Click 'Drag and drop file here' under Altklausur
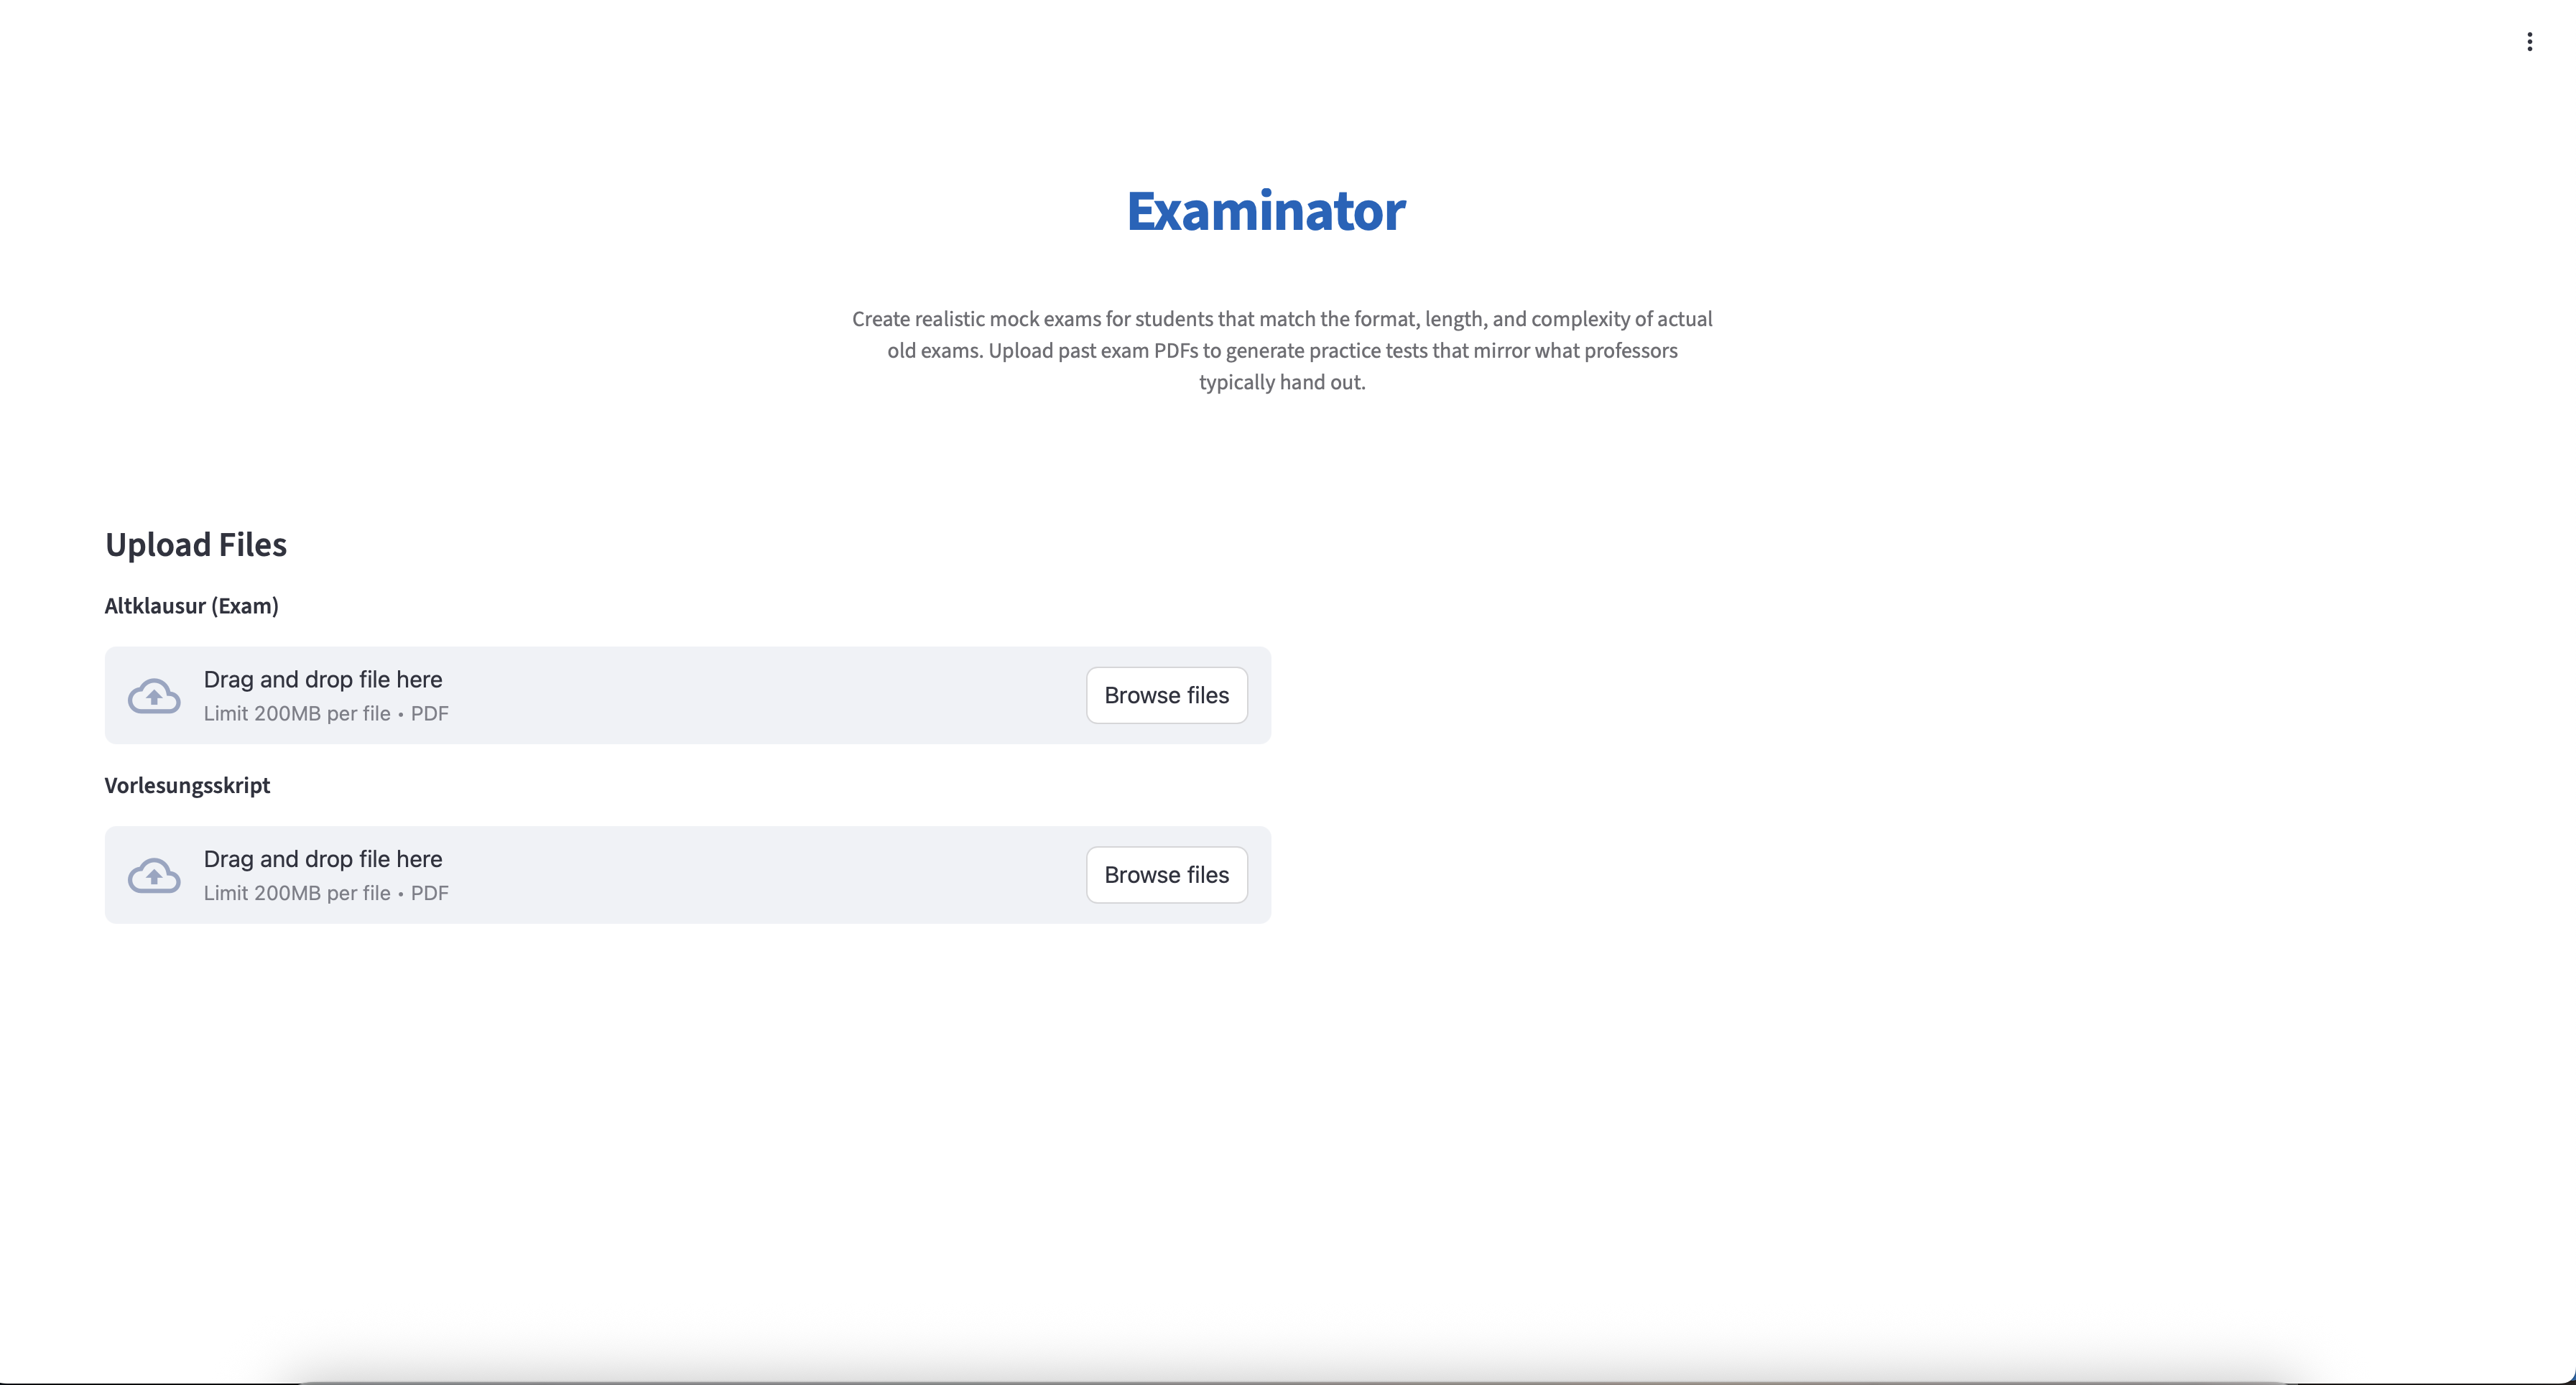This screenshot has width=2576, height=1385. (322, 679)
